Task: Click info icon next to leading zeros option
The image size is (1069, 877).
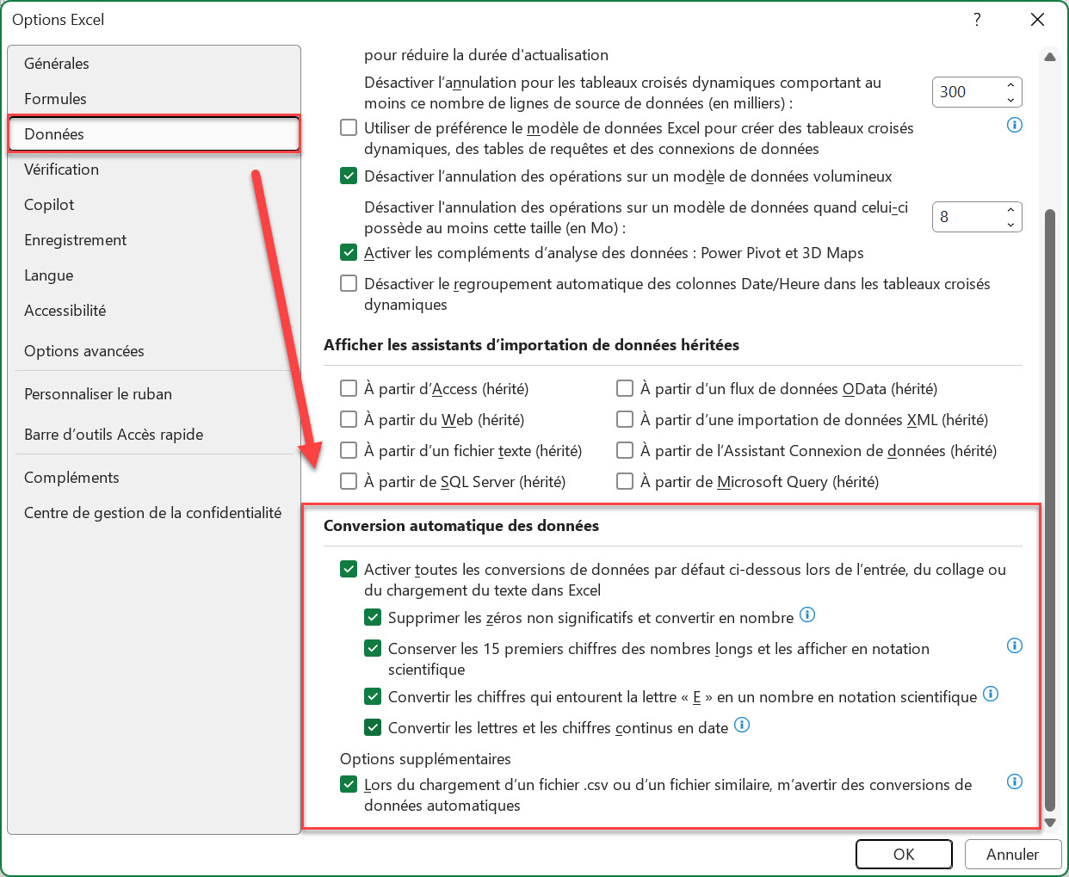Action: (x=807, y=615)
